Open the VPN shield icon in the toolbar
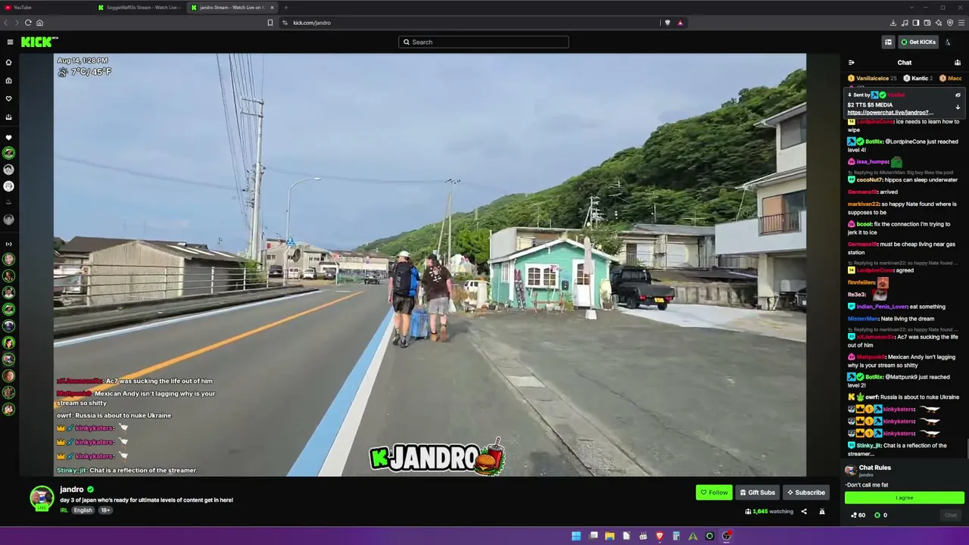This screenshot has height=545, width=969. (949, 23)
